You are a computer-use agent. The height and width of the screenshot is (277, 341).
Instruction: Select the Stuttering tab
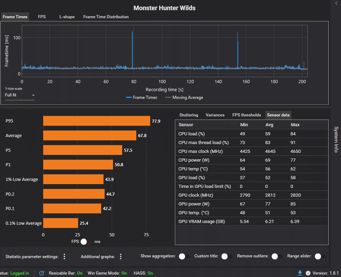pyautogui.click(x=189, y=115)
